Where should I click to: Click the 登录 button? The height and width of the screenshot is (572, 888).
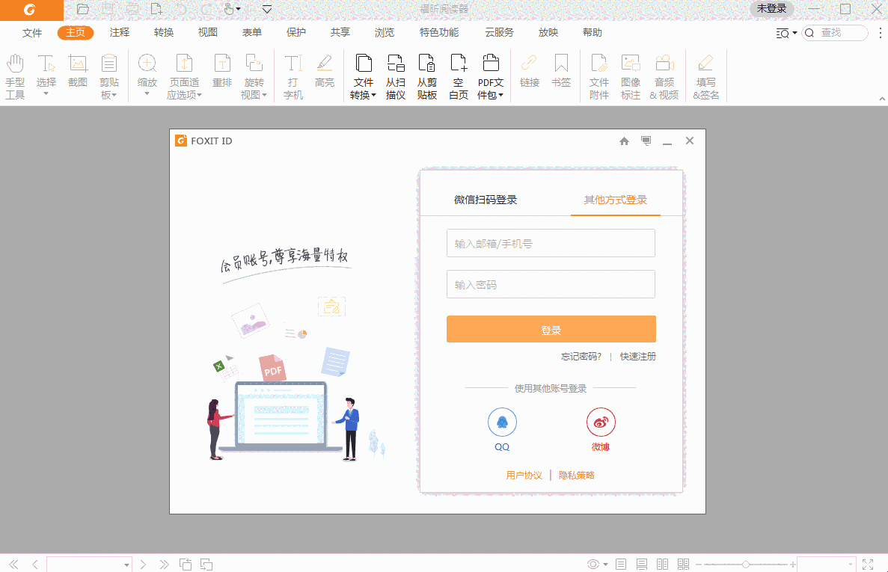coord(551,329)
